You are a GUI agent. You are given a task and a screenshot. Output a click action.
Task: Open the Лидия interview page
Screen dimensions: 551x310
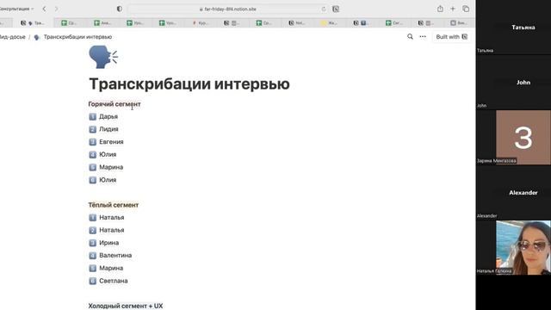pos(108,129)
